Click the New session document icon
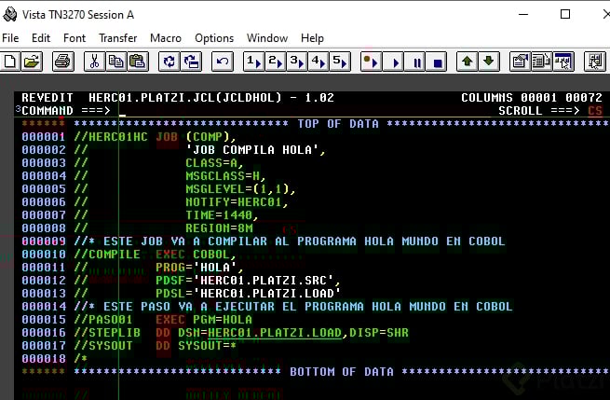 10,62
